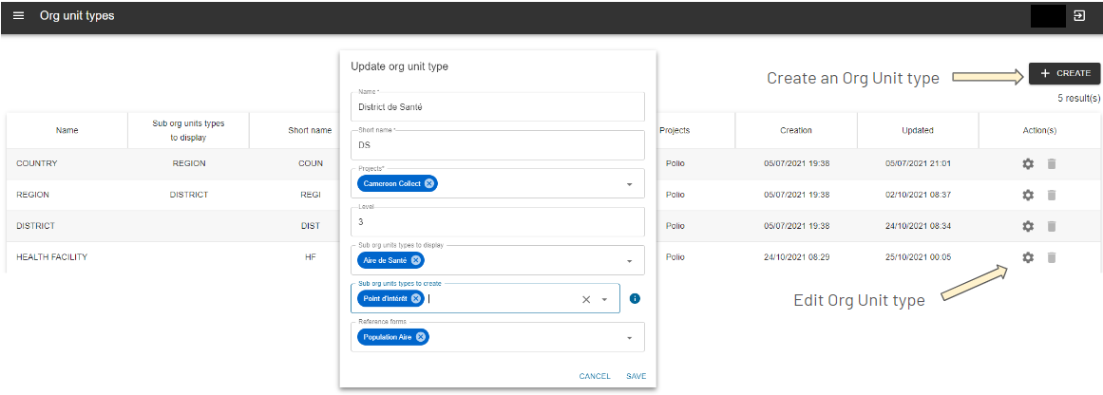Remove the Point d'intérêt chip

tap(416, 299)
